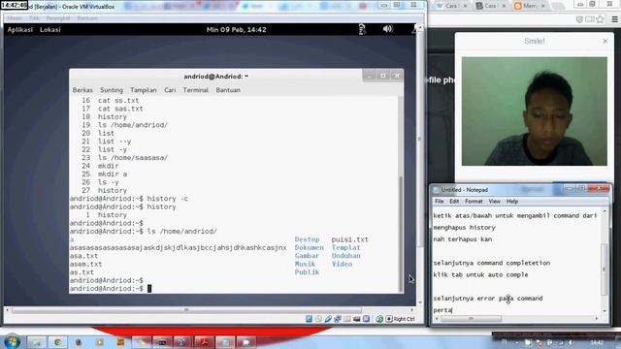
Task: Open Notepad View menu
Action: coord(494,202)
